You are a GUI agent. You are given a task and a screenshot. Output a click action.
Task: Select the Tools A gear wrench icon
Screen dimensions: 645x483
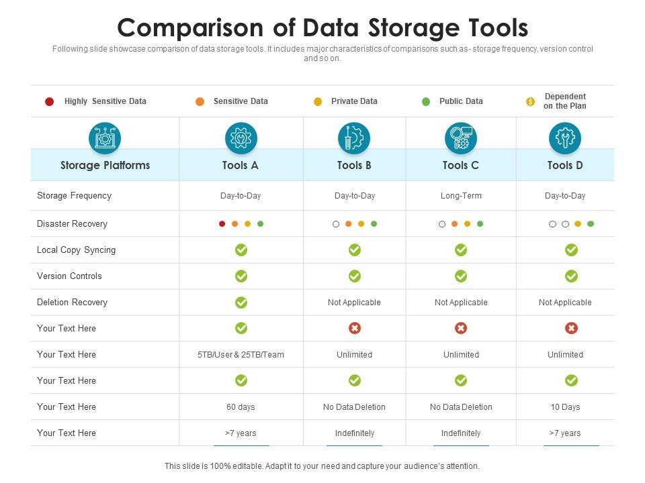pos(241,138)
